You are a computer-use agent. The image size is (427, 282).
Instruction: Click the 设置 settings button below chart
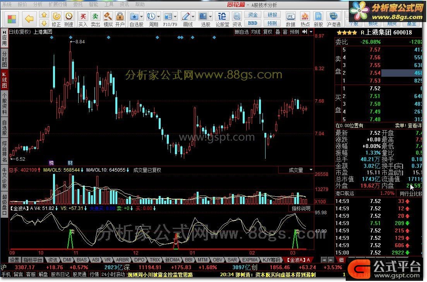pos(14,260)
